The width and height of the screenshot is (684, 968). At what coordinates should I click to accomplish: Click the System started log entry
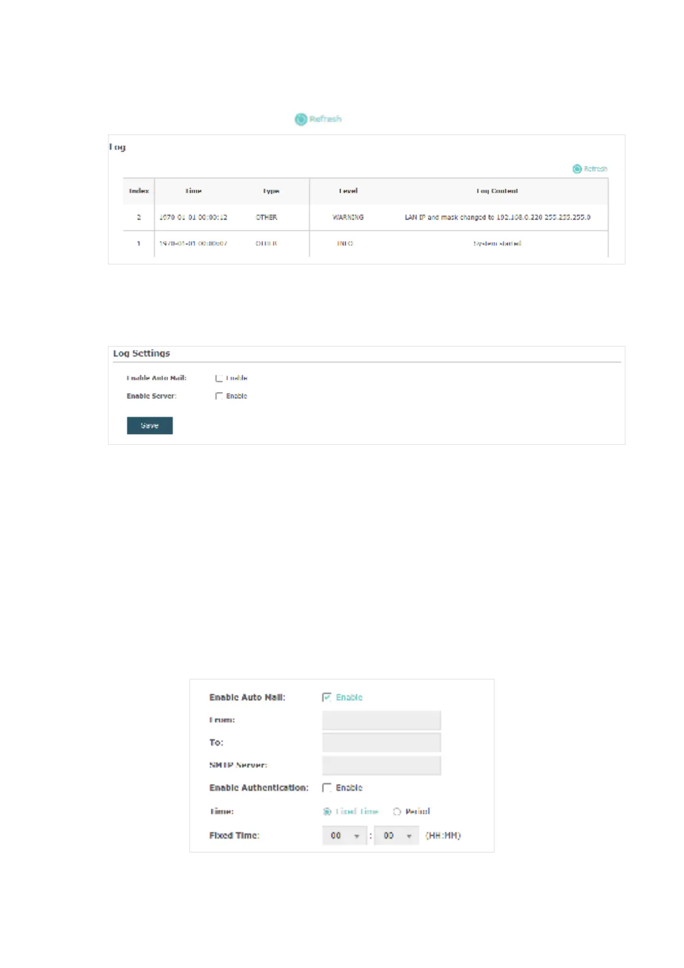point(497,244)
